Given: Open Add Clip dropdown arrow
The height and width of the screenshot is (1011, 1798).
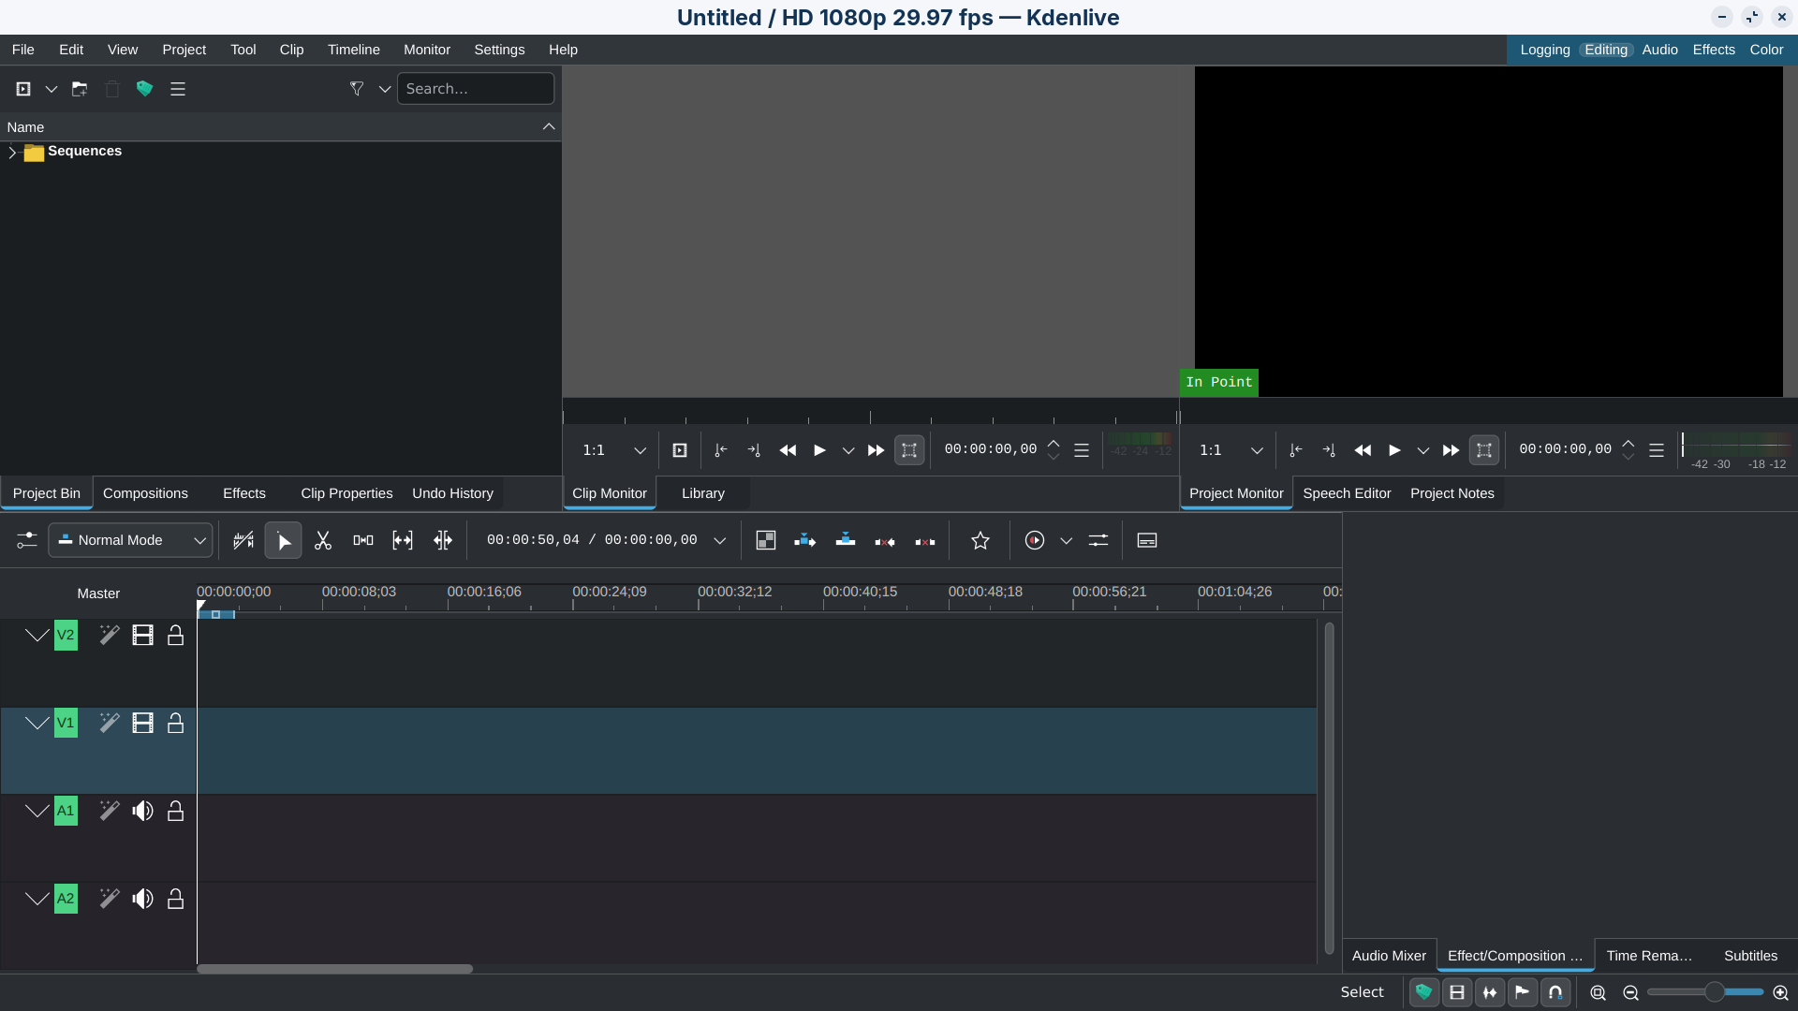Looking at the screenshot, I should [x=52, y=89].
